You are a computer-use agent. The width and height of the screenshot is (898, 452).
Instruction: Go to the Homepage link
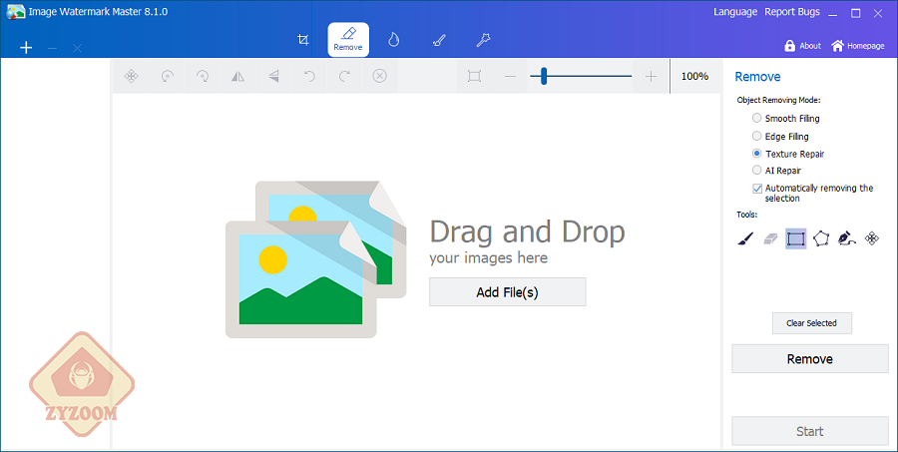pos(858,46)
